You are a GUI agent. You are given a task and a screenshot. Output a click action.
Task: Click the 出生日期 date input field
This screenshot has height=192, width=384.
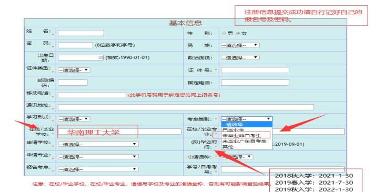(x=81, y=57)
